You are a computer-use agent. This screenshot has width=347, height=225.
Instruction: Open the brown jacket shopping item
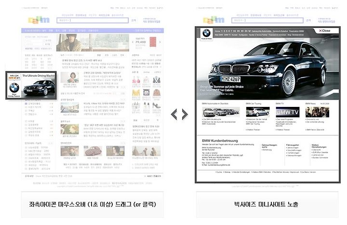pyautogui.click(x=157, y=93)
